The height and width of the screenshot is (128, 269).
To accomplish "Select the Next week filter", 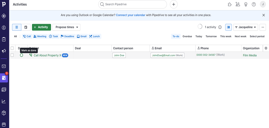I will click(x=240, y=36).
